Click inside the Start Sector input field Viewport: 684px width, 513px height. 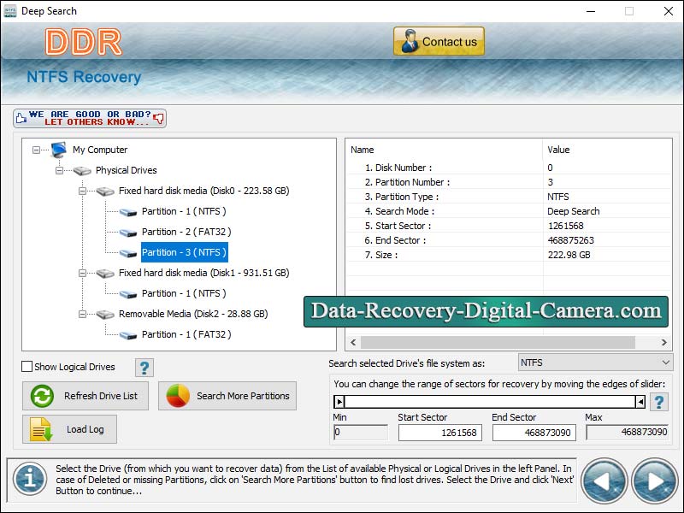pos(439,433)
